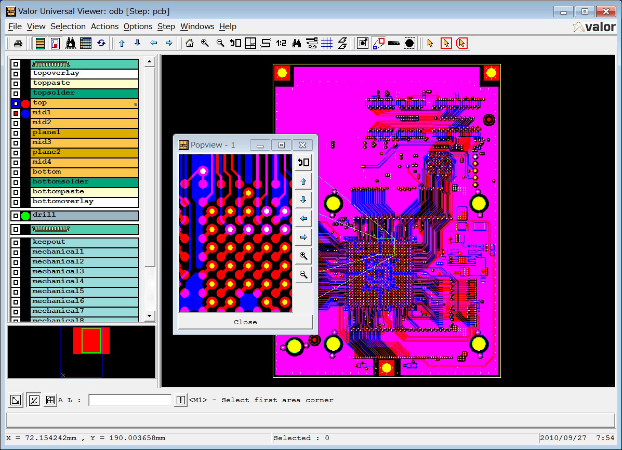Pan up inside Popview window

(303, 182)
